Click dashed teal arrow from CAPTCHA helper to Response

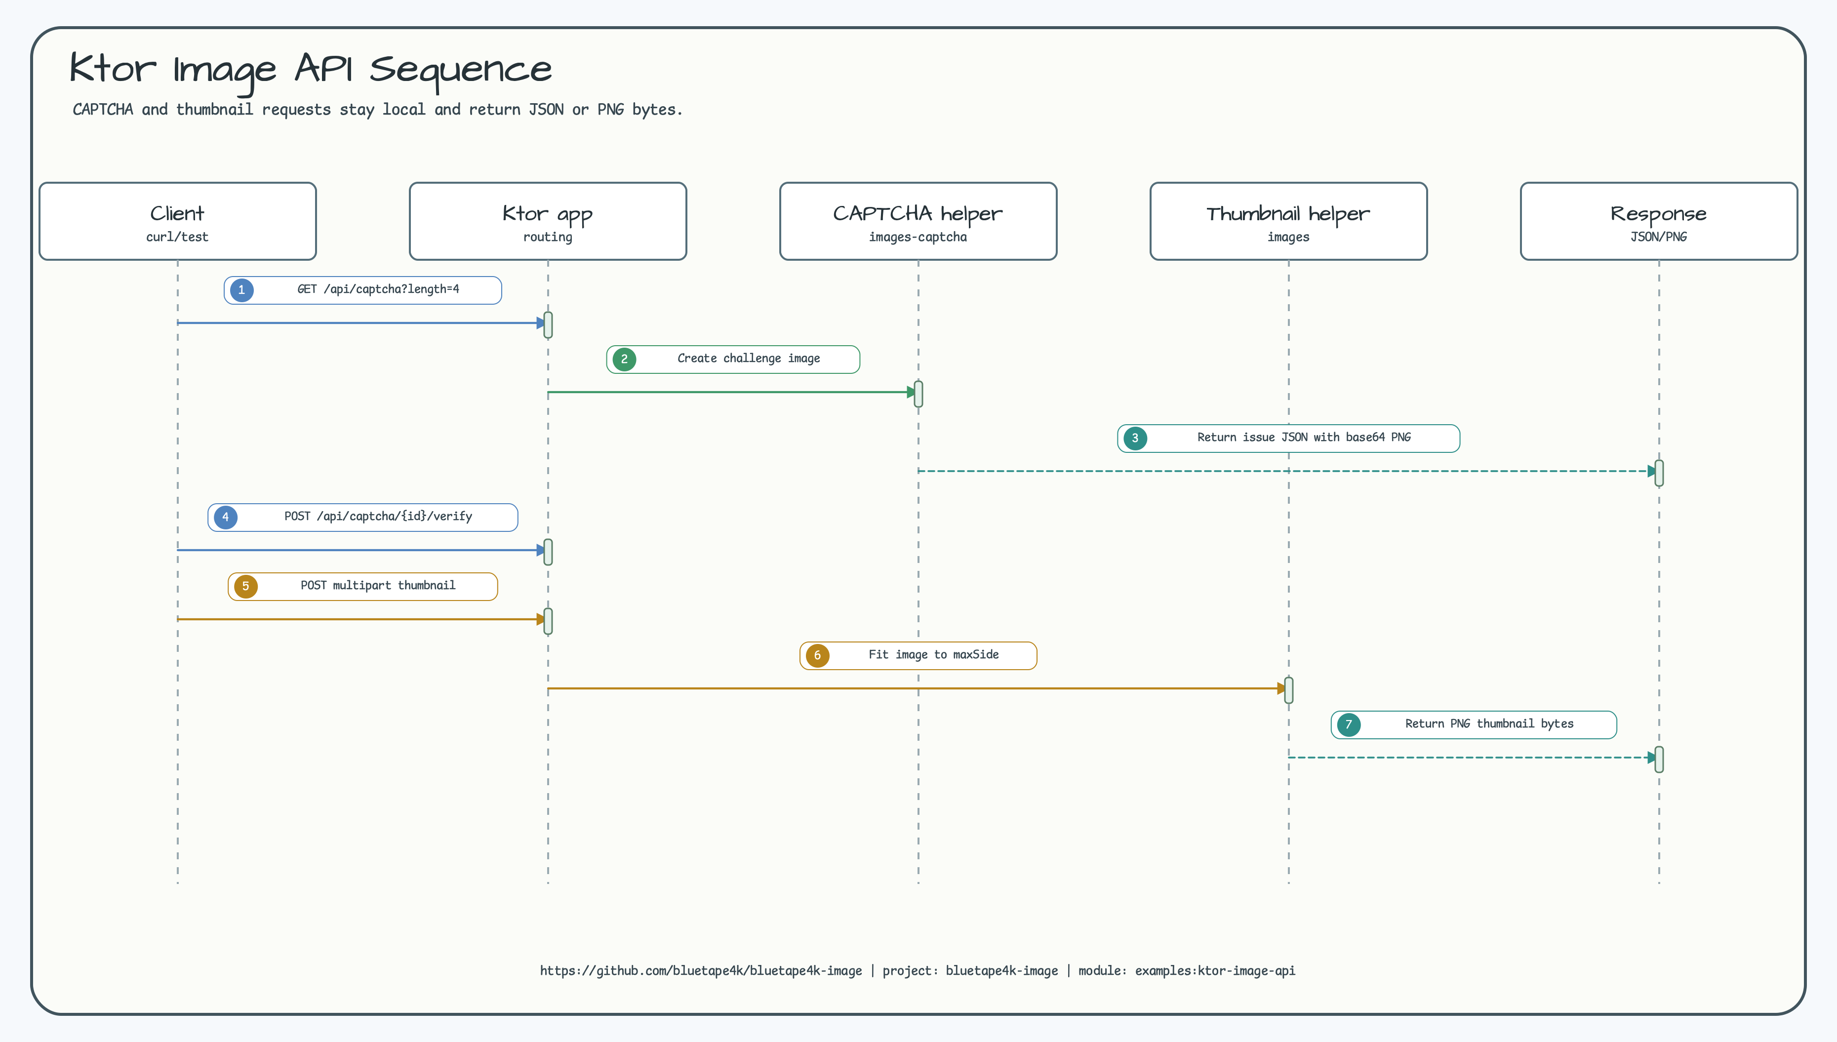[1287, 471]
